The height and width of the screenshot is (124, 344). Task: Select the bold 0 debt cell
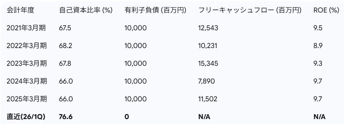pos(126,117)
